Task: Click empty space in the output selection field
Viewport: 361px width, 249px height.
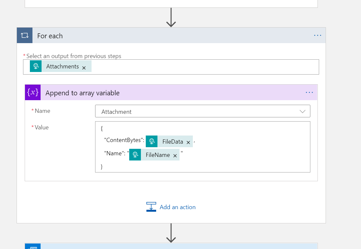Action: (205, 67)
